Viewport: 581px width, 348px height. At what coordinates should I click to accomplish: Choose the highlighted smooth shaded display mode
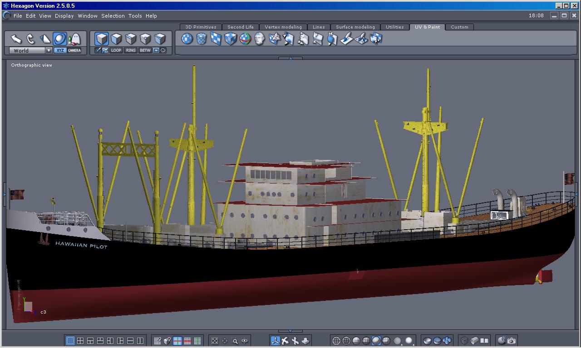[x=376, y=341]
